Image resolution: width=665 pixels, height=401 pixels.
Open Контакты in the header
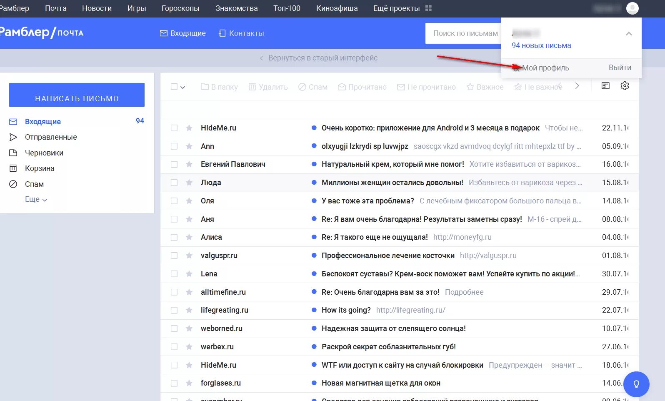click(242, 33)
